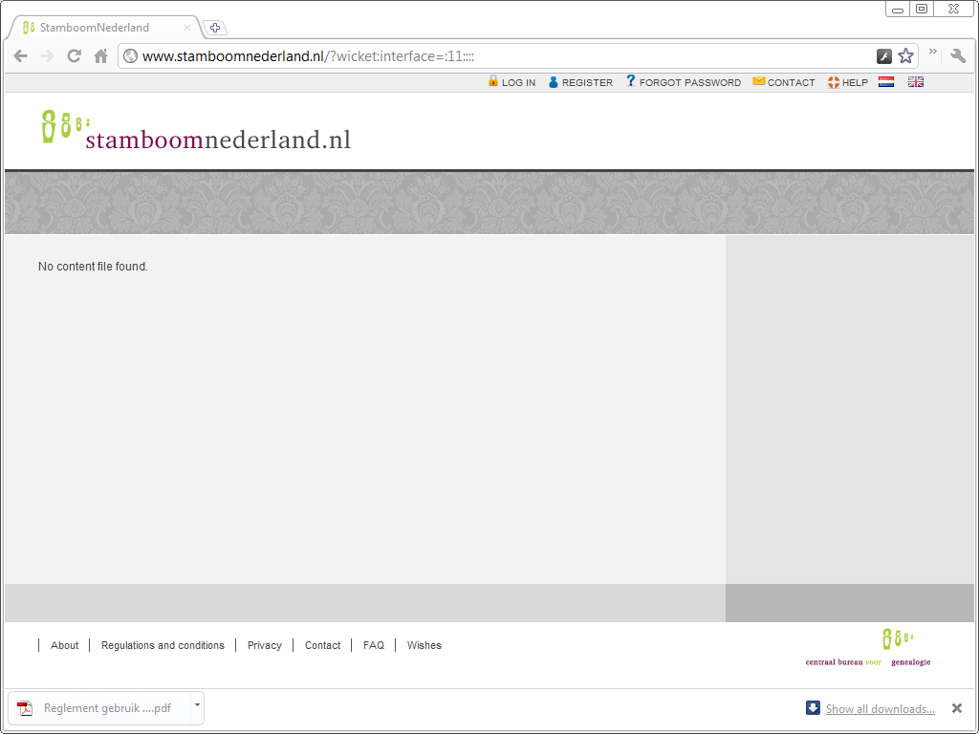The width and height of the screenshot is (979, 734).
Task: Click the padlock icon beside LOG IN
Action: click(x=493, y=81)
